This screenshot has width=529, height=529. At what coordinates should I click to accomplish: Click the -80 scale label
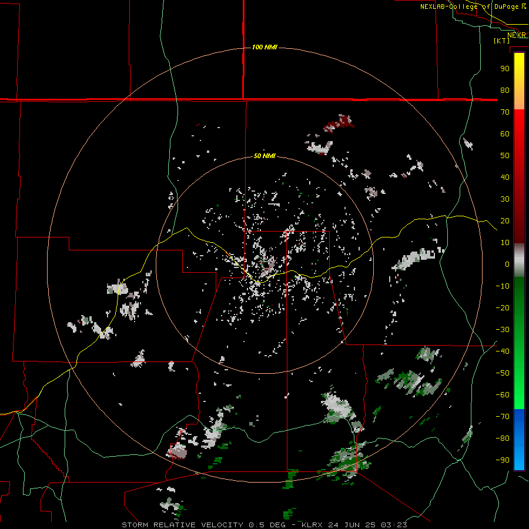point(503,438)
